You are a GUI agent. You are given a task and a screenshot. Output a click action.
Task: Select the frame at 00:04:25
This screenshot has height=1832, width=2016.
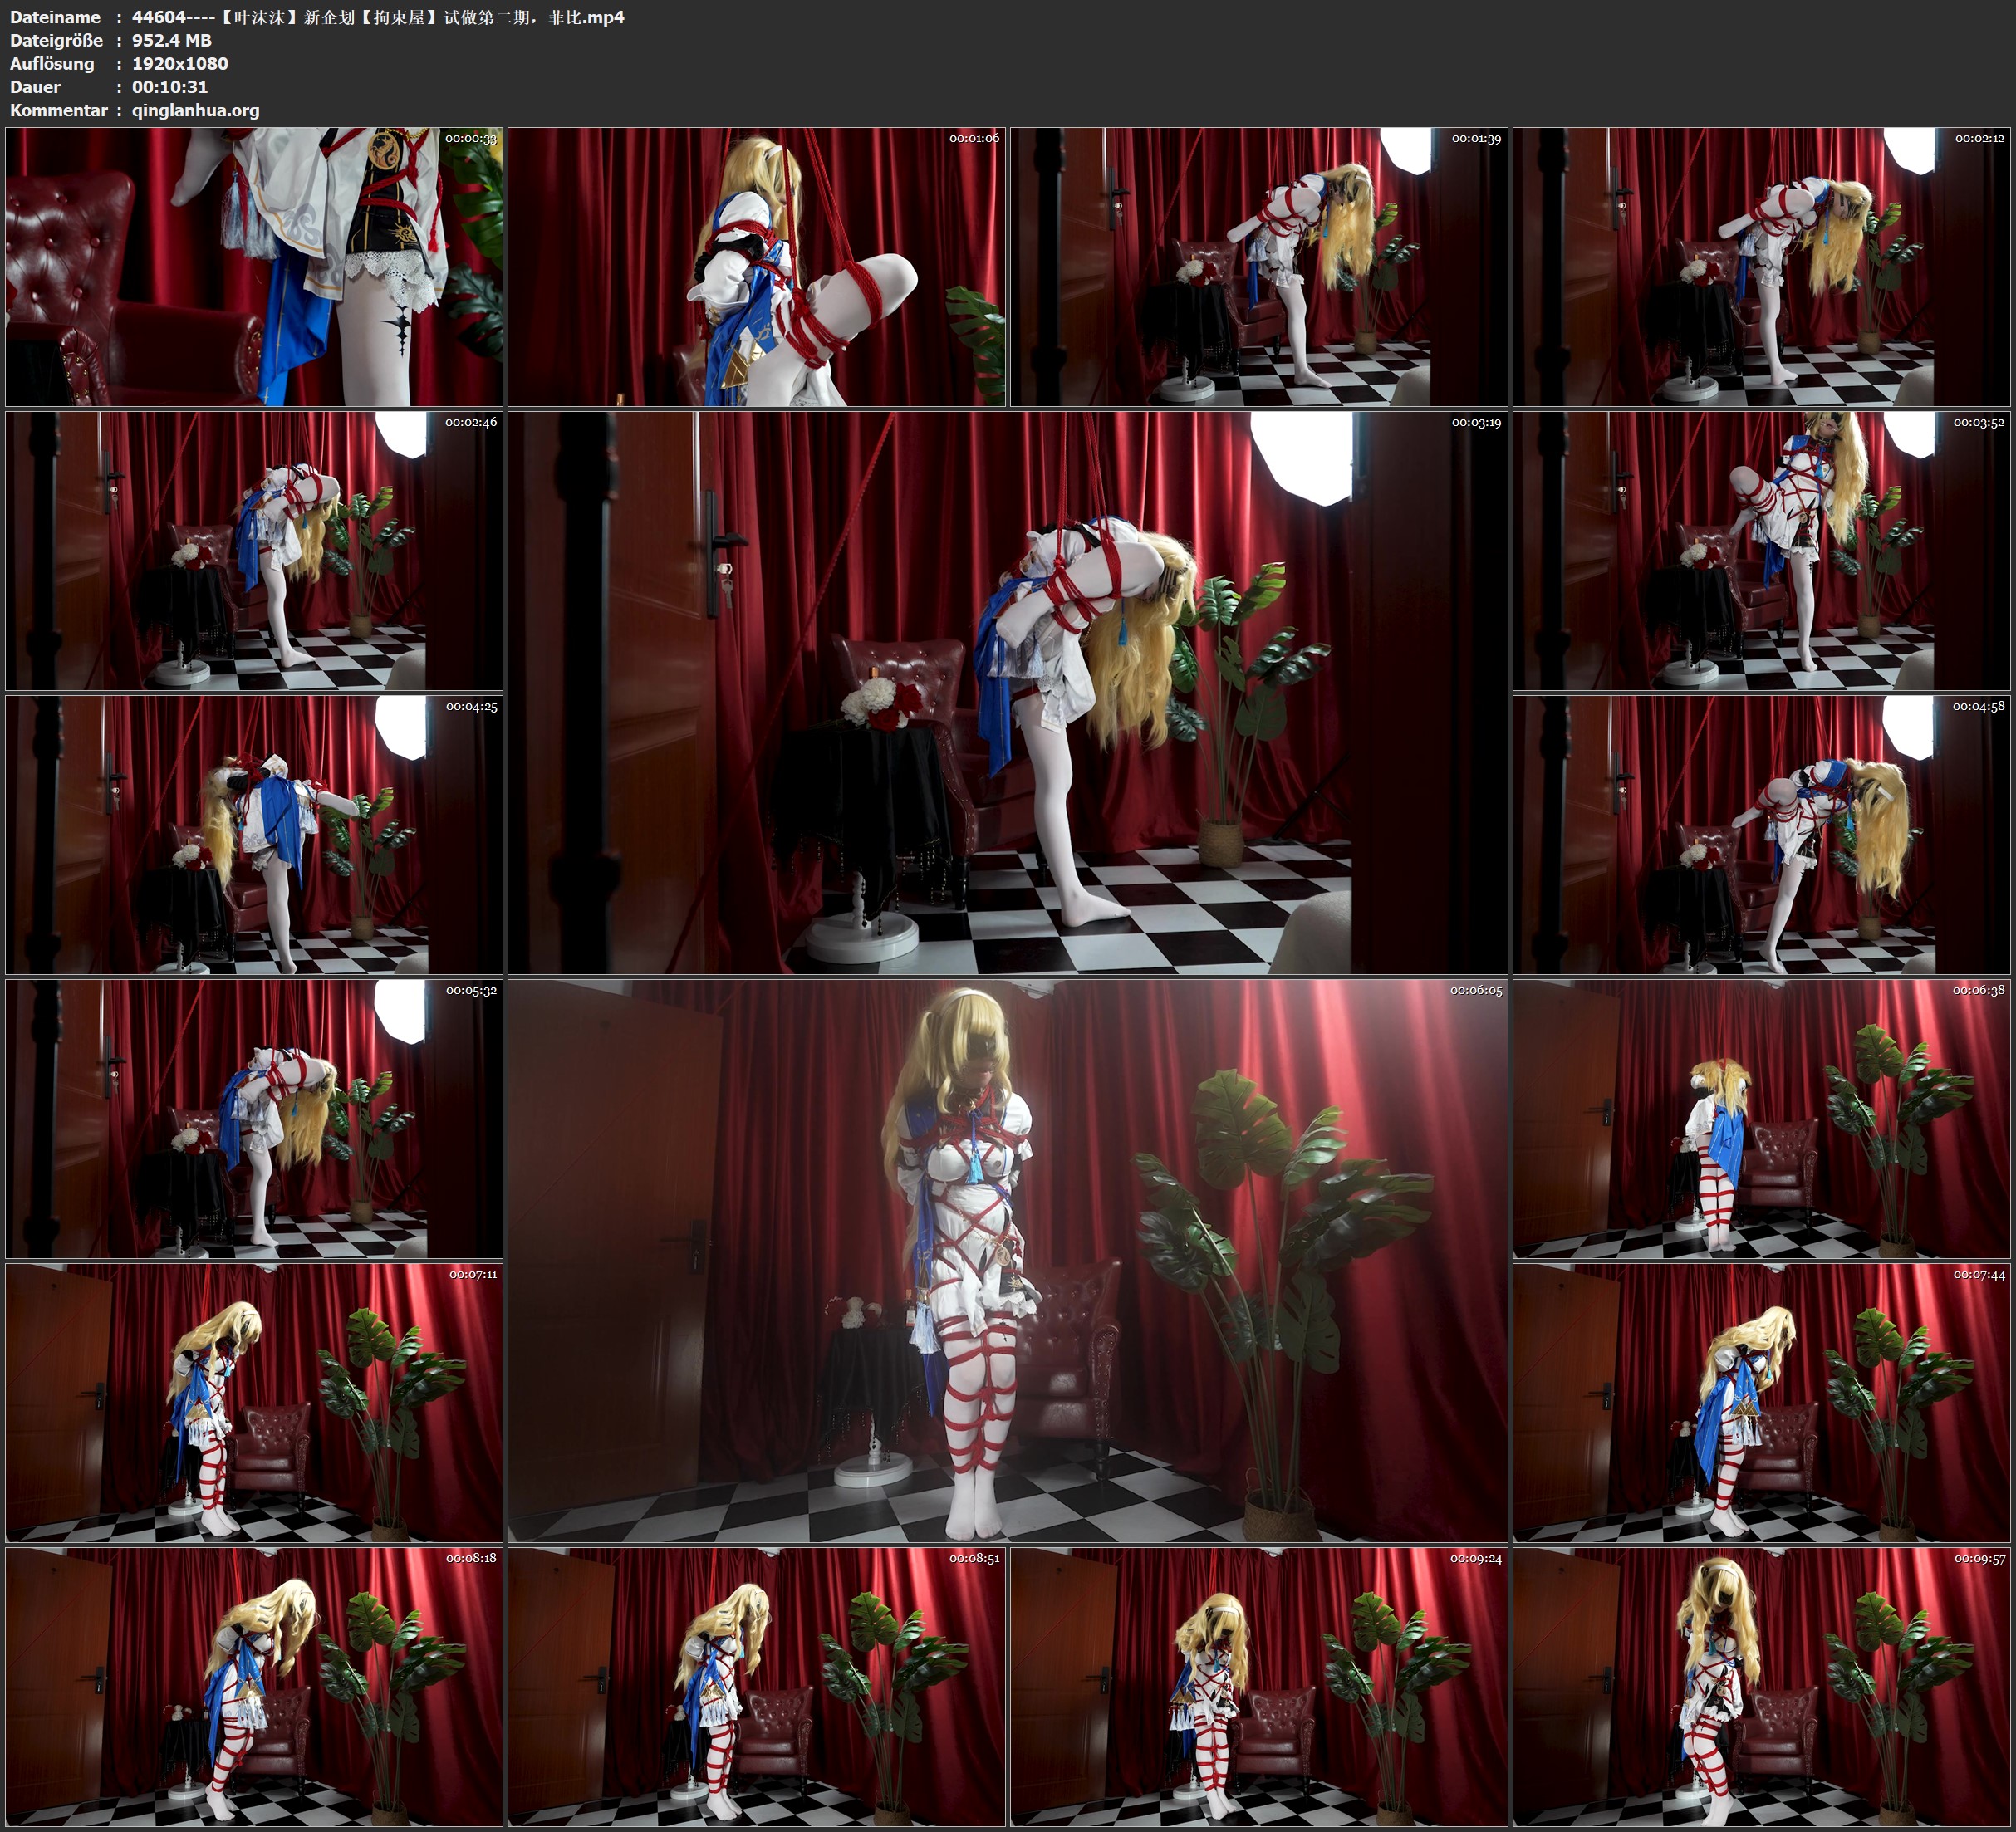click(x=254, y=834)
